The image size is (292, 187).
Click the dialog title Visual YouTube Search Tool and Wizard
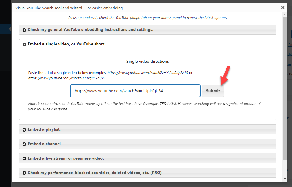coord(69,8)
